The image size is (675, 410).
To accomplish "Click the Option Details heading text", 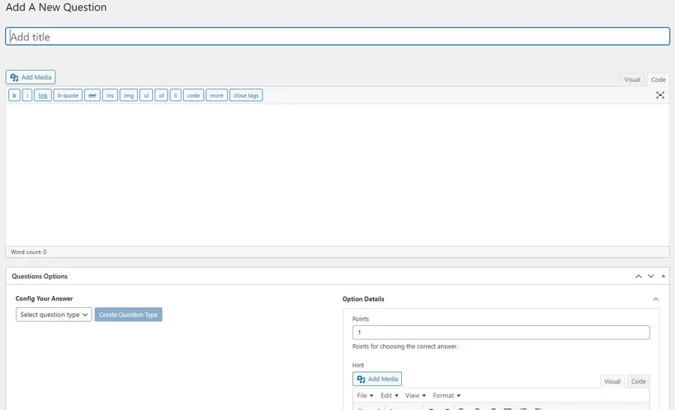I will pyautogui.click(x=363, y=299).
